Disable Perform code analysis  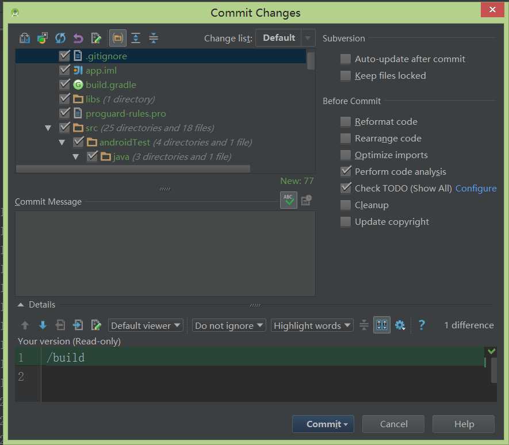(346, 171)
